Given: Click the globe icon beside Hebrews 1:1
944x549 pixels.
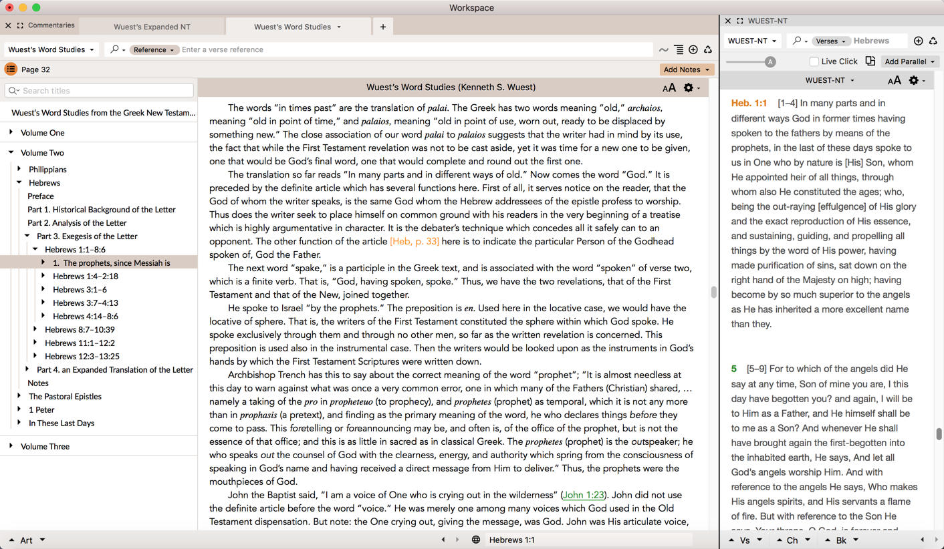Looking at the screenshot, I should click(476, 540).
